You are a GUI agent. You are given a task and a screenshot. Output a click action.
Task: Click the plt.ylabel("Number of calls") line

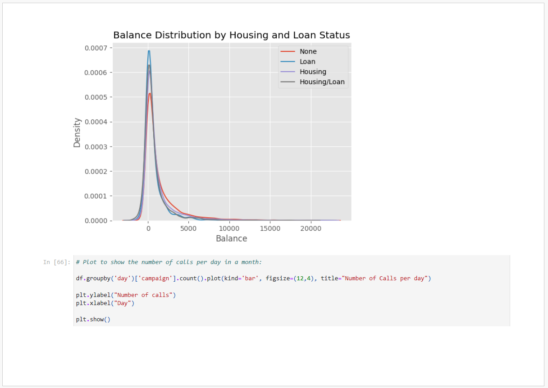click(x=126, y=295)
